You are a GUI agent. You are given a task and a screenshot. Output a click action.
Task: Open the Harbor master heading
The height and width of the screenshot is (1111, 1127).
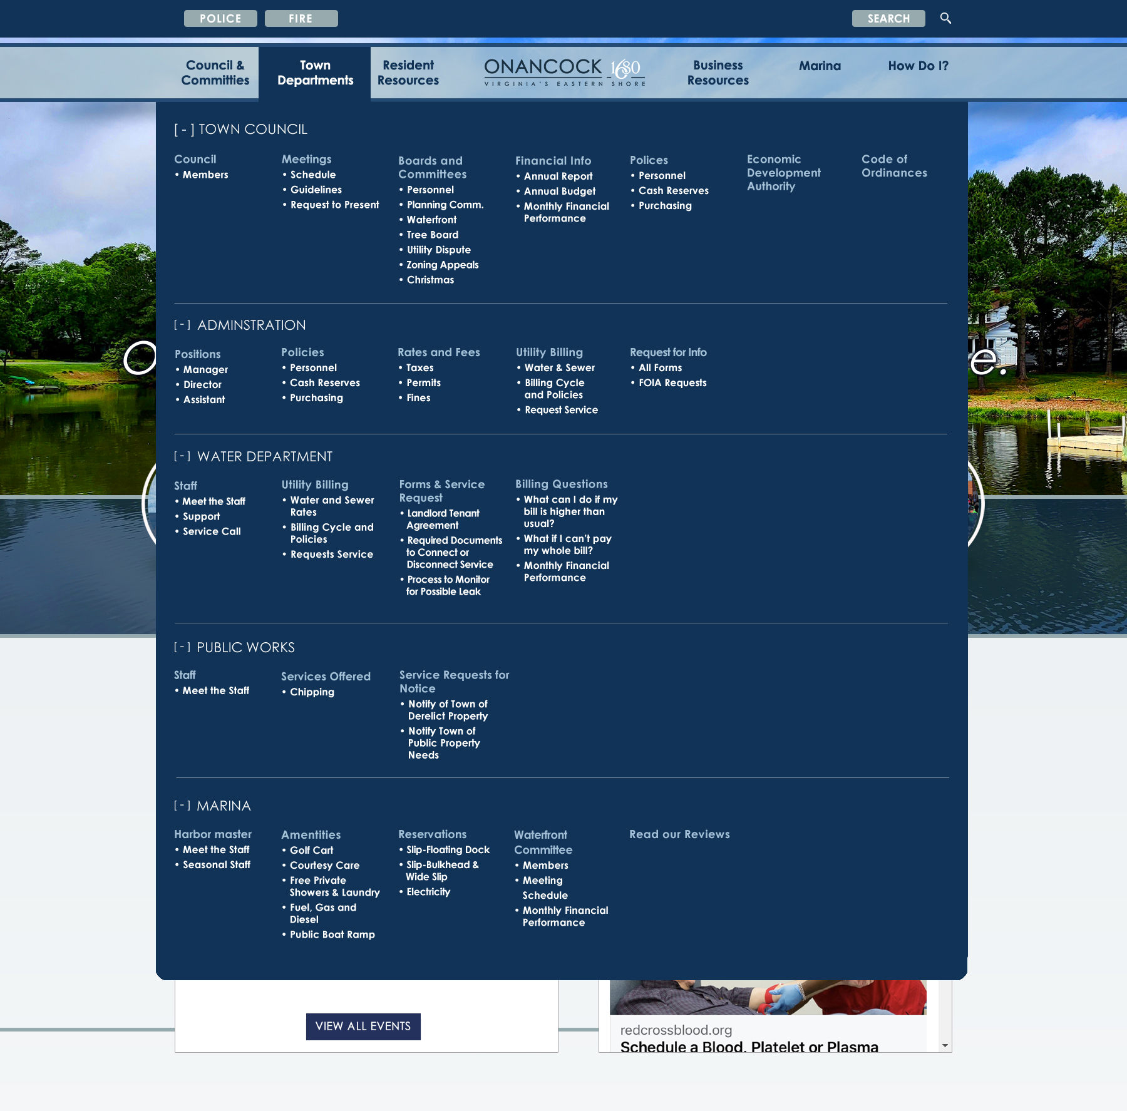(x=213, y=834)
